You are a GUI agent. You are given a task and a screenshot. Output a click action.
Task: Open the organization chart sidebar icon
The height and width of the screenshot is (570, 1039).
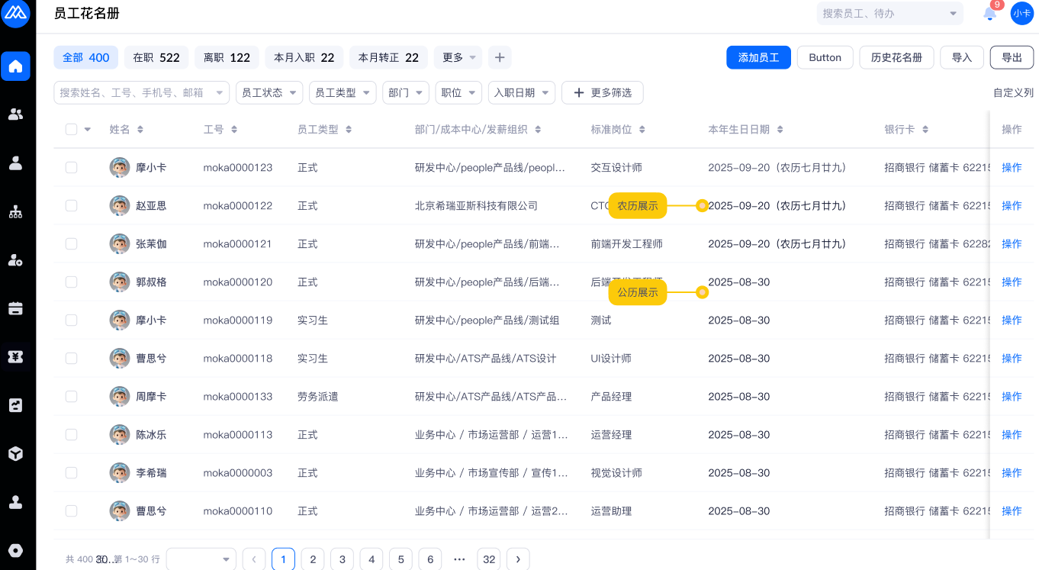[15, 212]
